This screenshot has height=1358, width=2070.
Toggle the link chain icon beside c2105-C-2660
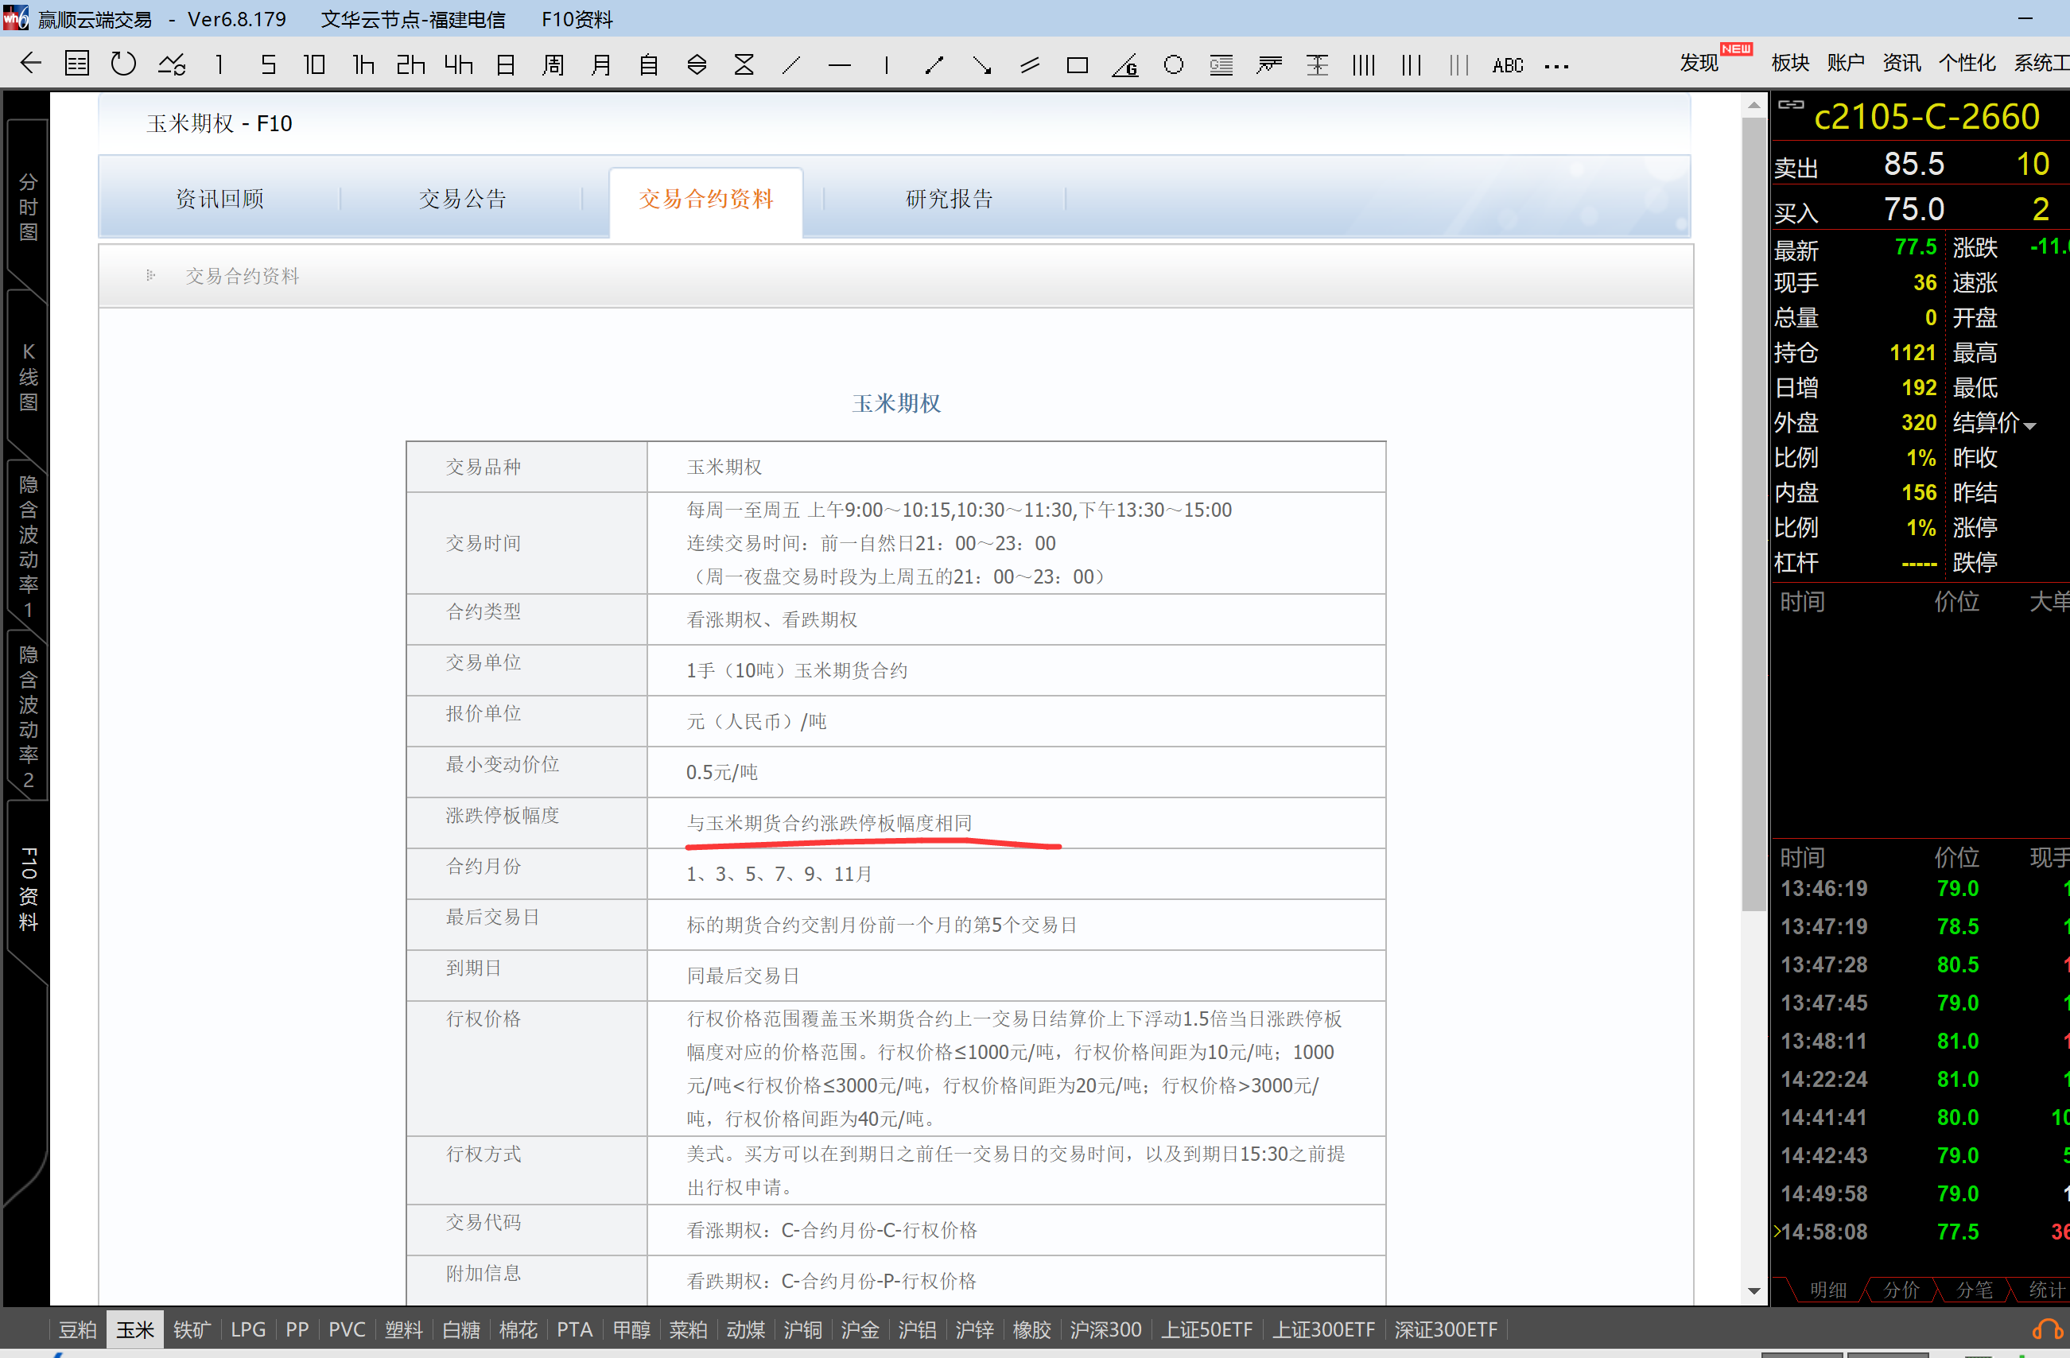[1791, 104]
